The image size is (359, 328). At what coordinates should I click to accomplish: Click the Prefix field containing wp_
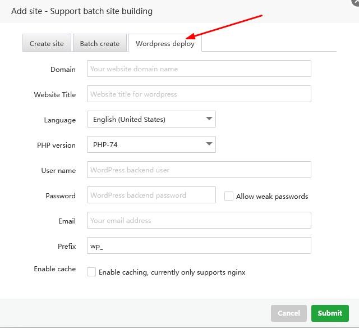coord(199,245)
